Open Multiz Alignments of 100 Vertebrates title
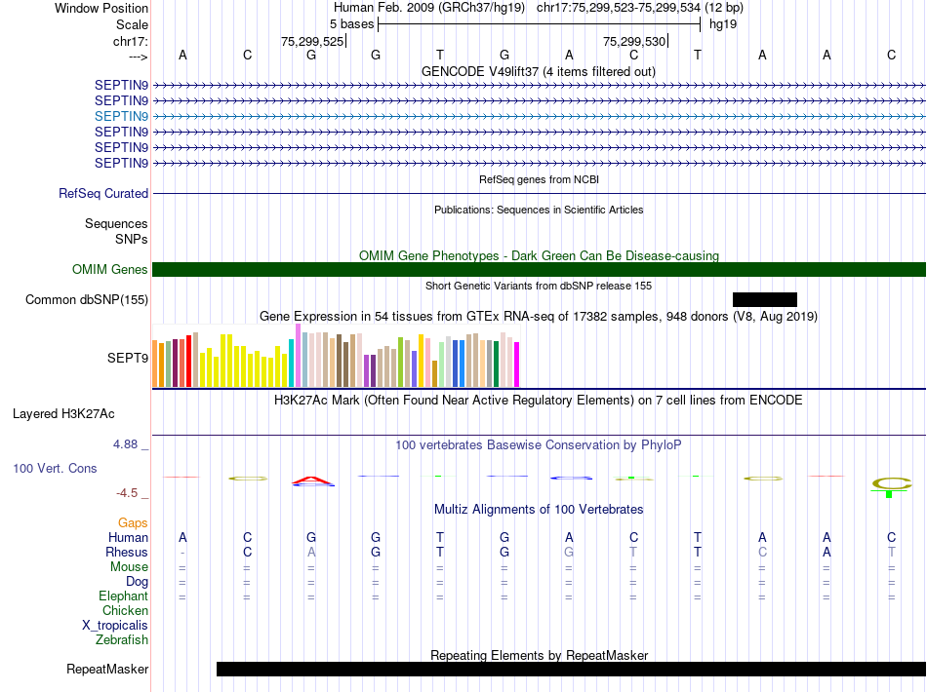This screenshot has width=927, height=692. click(x=539, y=509)
